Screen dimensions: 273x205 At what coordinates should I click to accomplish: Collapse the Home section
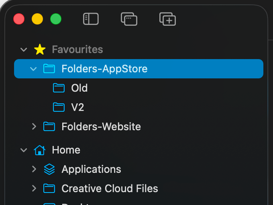pyautogui.click(x=24, y=150)
